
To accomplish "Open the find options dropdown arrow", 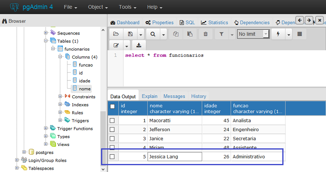I will point(164,34).
